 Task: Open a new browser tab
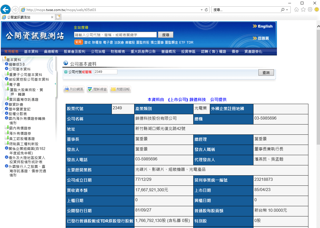coord(58,17)
